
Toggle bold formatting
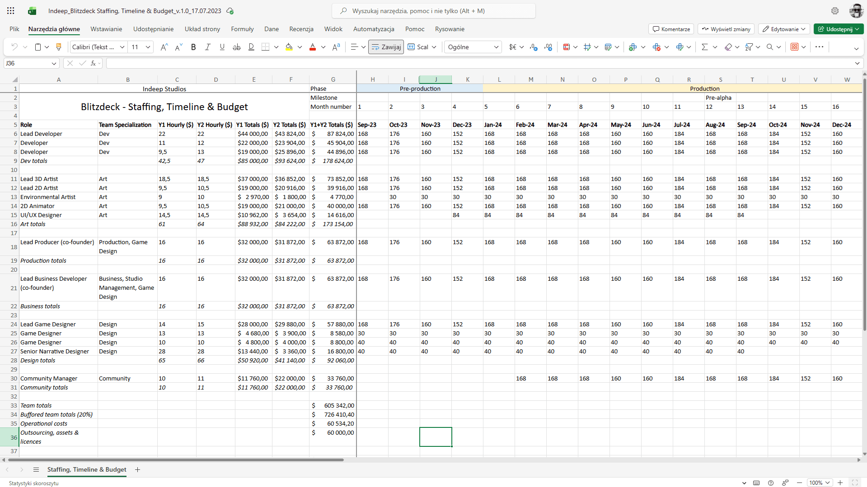193,47
